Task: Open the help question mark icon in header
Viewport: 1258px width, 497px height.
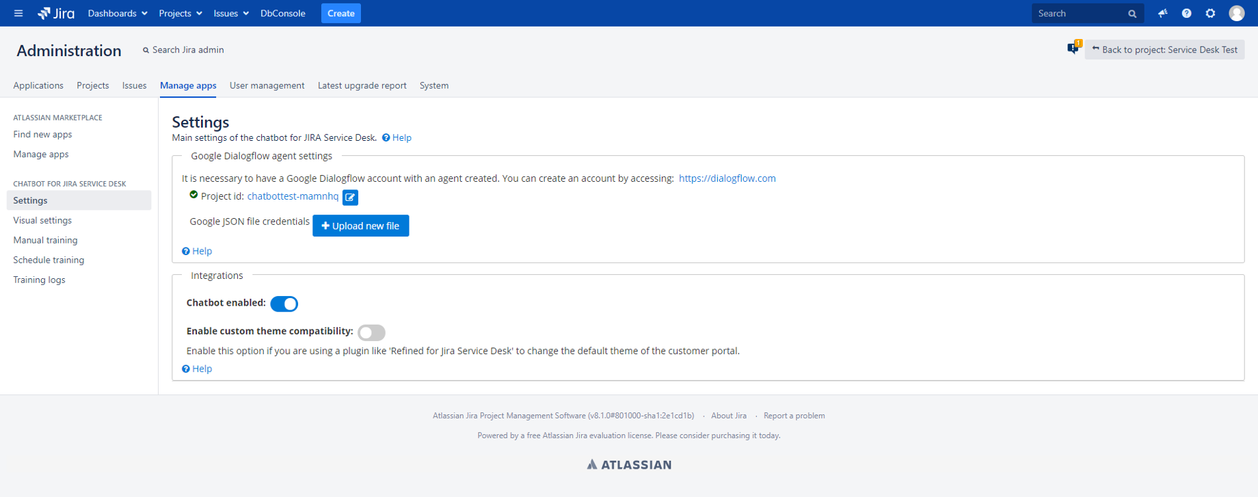Action: (x=1186, y=13)
